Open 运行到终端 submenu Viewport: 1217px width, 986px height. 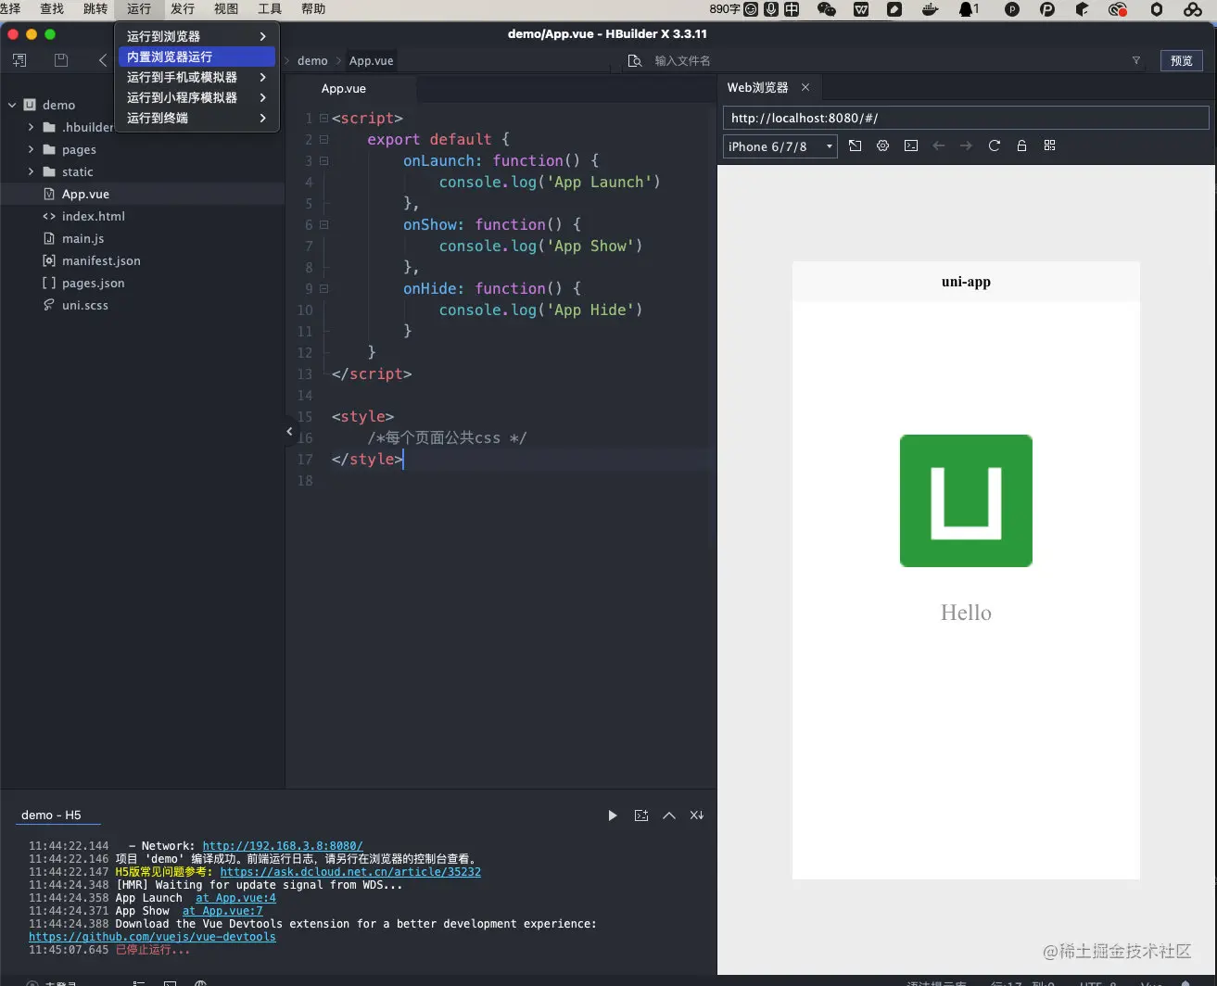coord(196,118)
